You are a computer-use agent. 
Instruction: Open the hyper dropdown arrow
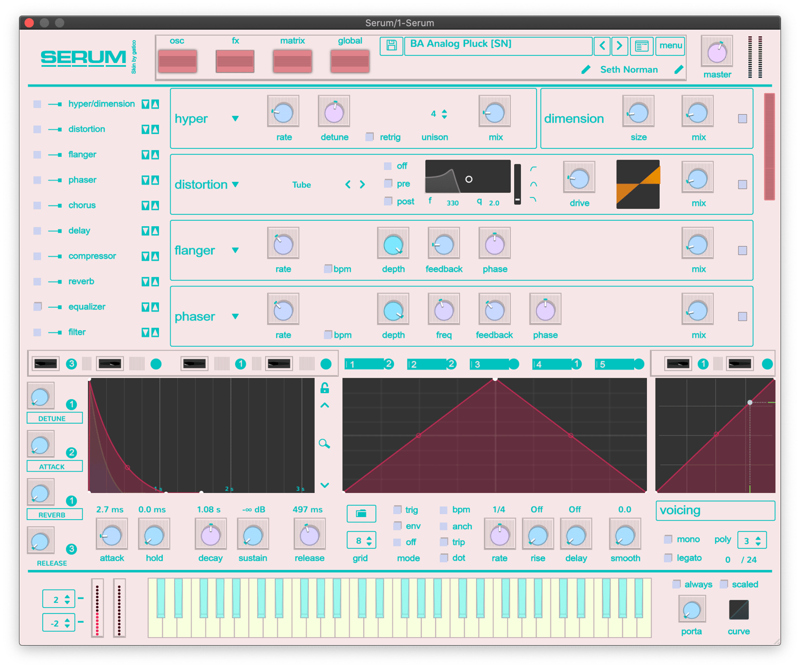tap(235, 118)
